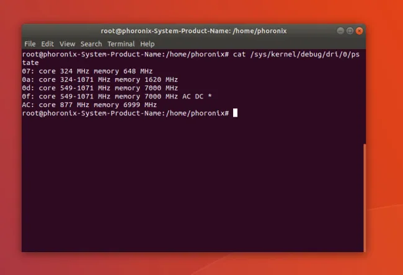Image resolution: width=403 pixels, height=275 pixels.
Task: Minimize the terminal window
Action: pos(340,31)
